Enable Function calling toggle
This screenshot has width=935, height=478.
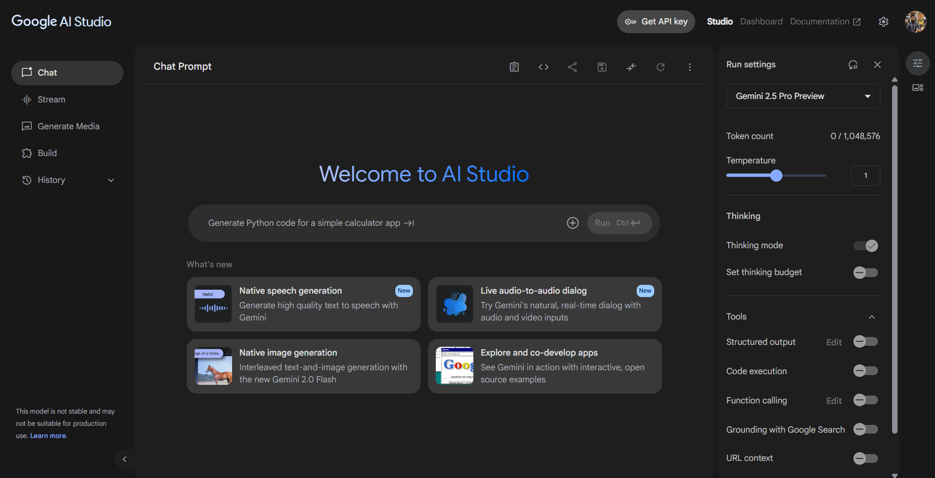[x=866, y=400]
